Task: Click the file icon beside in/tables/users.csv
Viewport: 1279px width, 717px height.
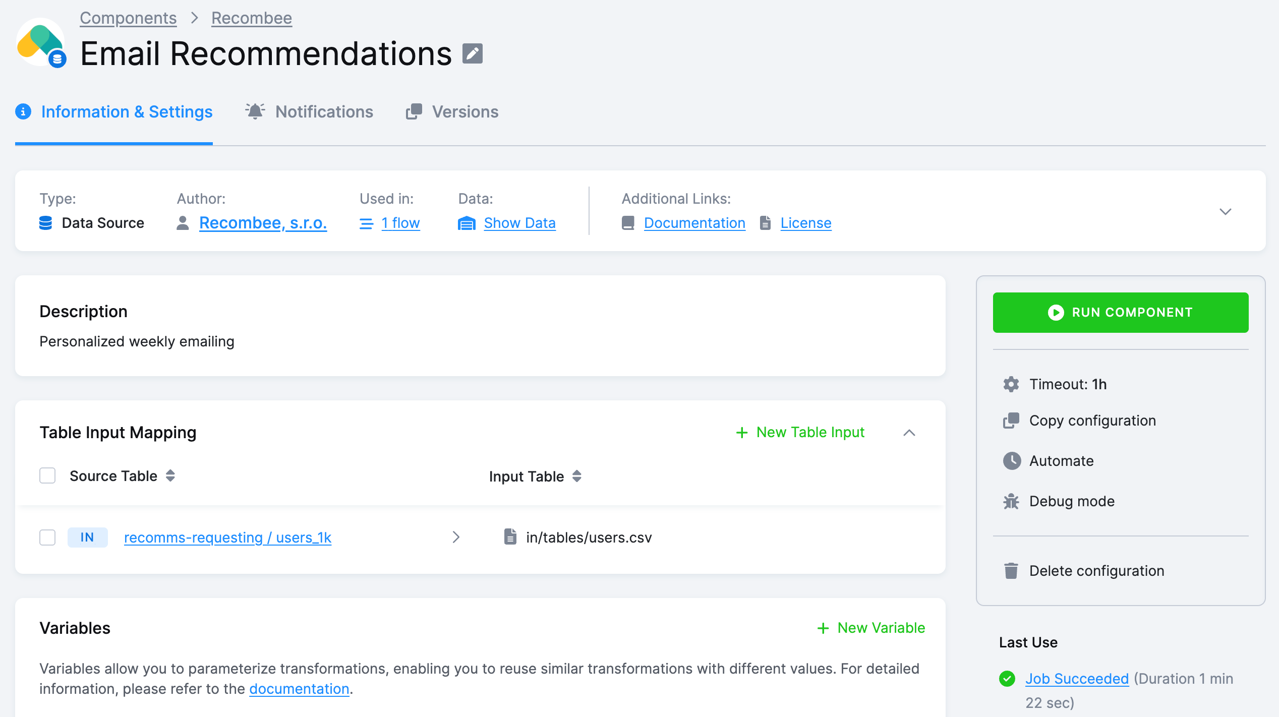Action: [x=510, y=536]
